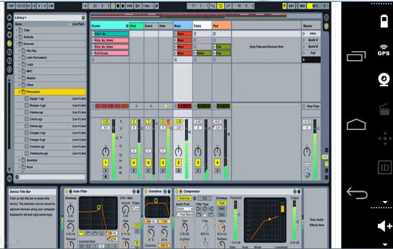Open the 1 Bar quantization dropdown
The height and width of the screenshot is (249, 393).
click(x=148, y=5)
